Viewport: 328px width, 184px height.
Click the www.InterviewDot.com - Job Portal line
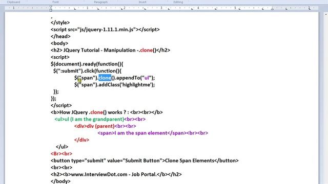116,174
